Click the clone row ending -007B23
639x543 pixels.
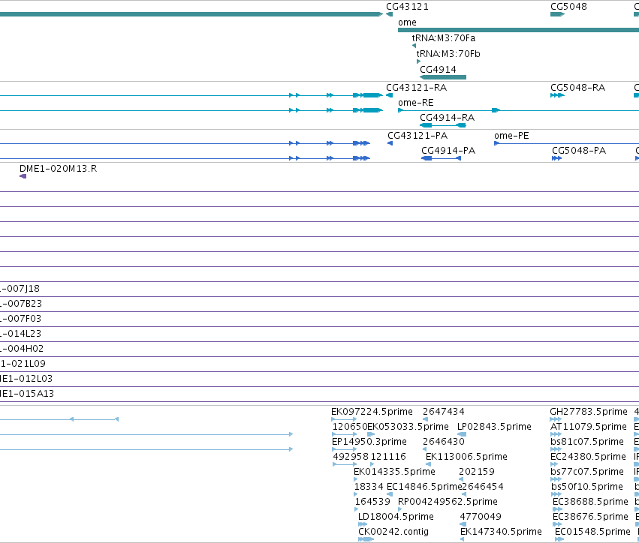(21, 304)
